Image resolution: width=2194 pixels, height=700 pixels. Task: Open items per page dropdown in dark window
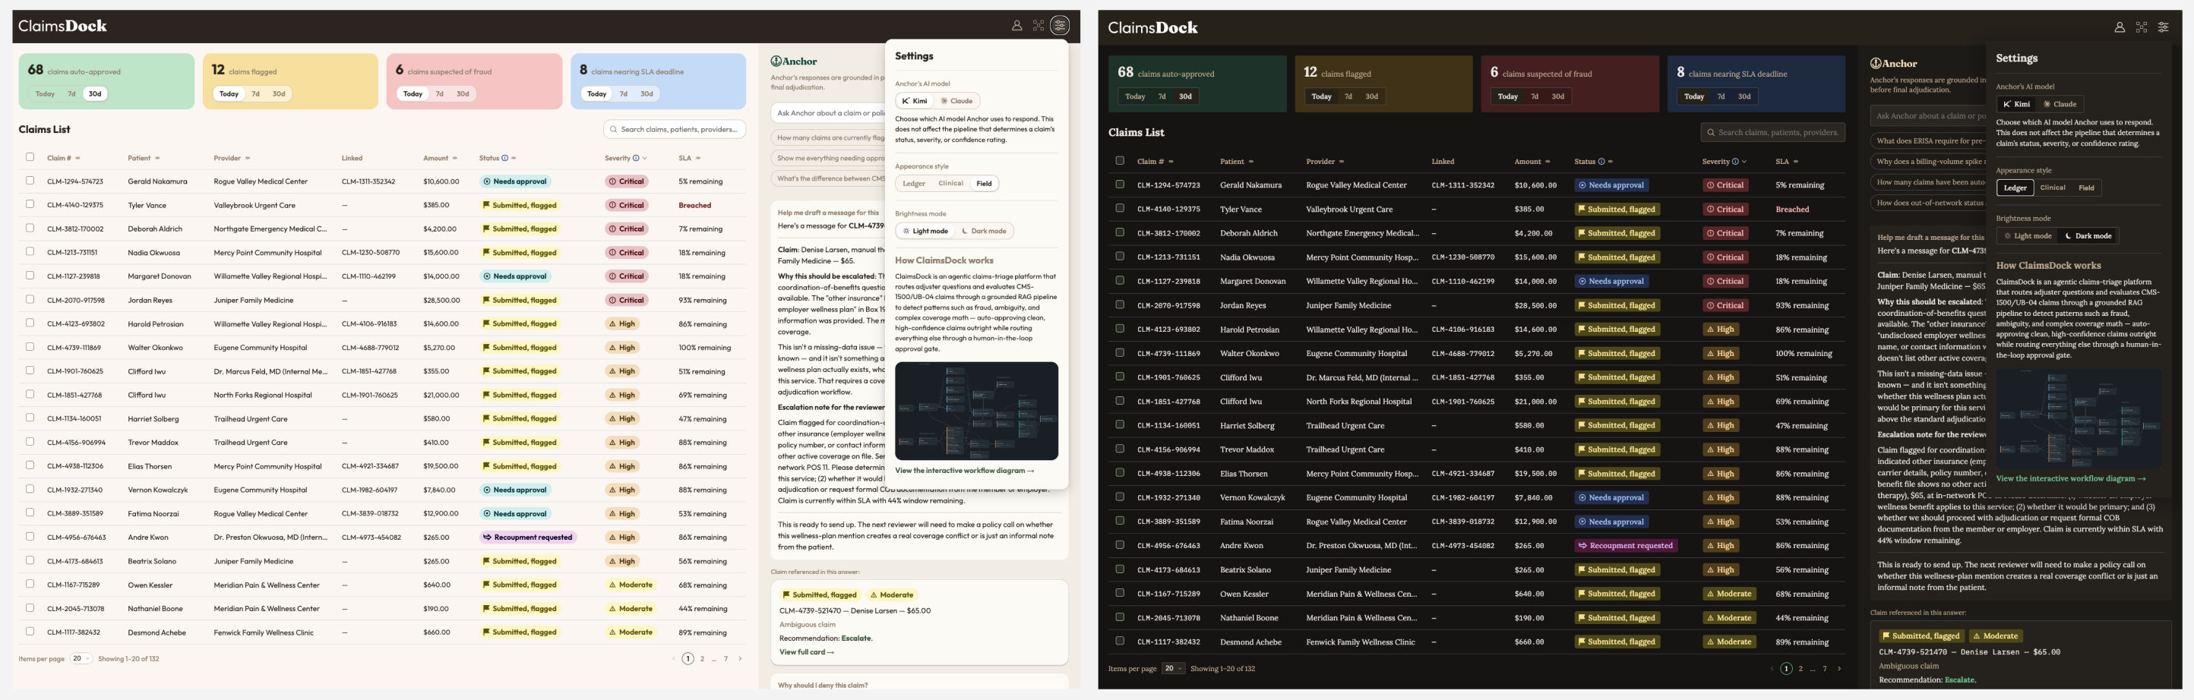1173,668
